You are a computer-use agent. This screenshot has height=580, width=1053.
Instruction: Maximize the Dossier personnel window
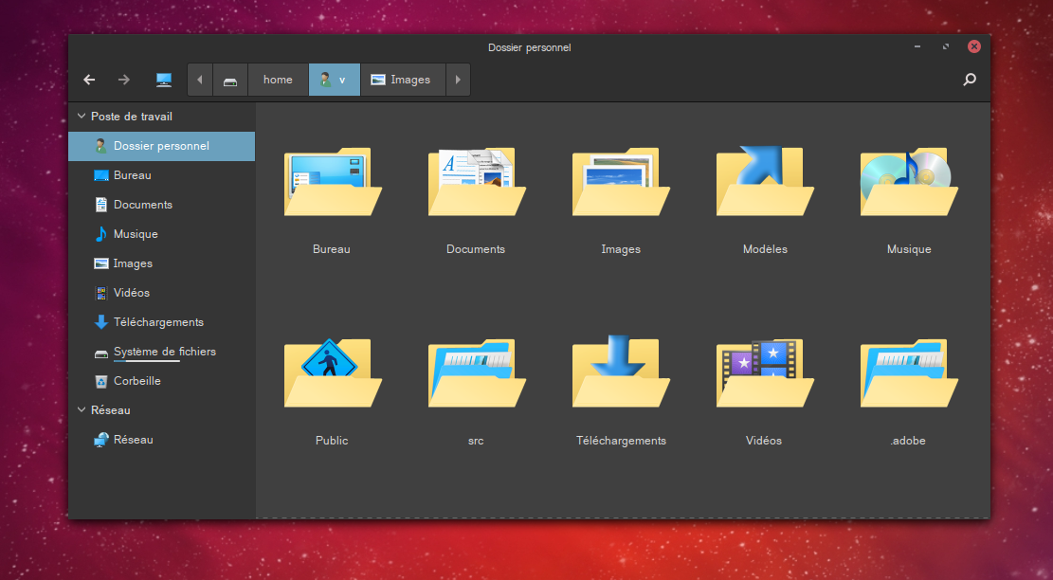point(946,46)
